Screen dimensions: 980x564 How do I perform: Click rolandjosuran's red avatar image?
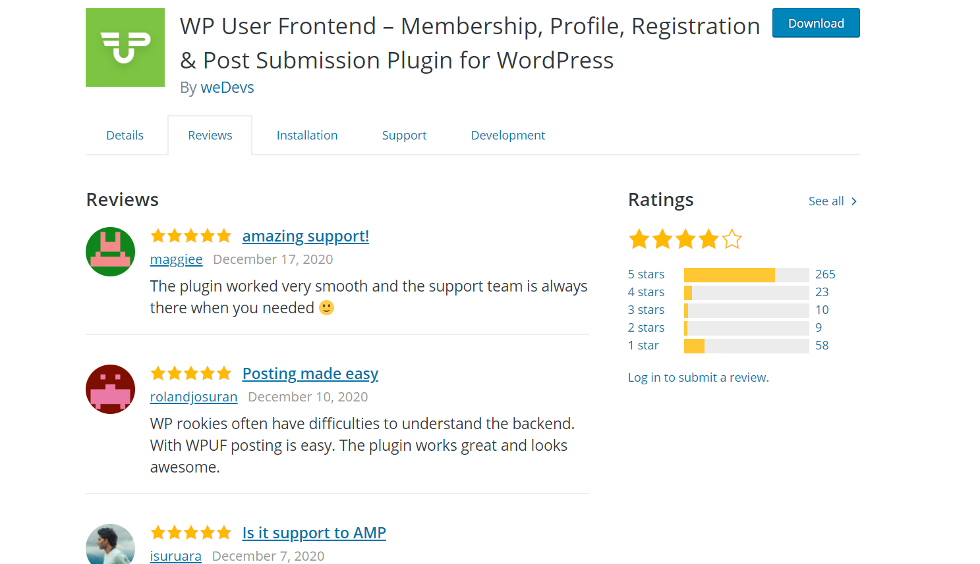110,389
